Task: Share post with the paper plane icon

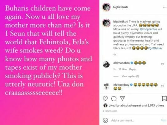Action: click(122, 98)
